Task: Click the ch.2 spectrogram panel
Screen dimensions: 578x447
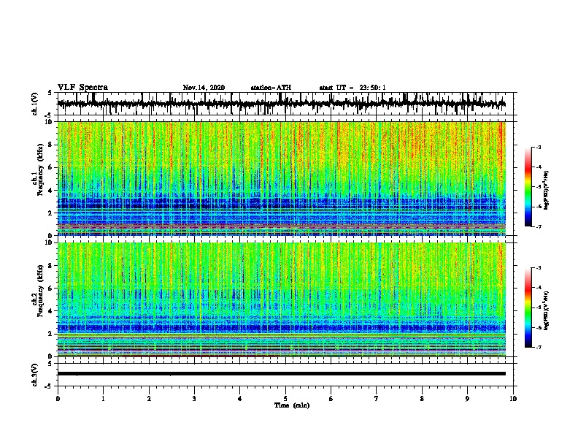Action: pyautogui.click(x=281, y=299)
